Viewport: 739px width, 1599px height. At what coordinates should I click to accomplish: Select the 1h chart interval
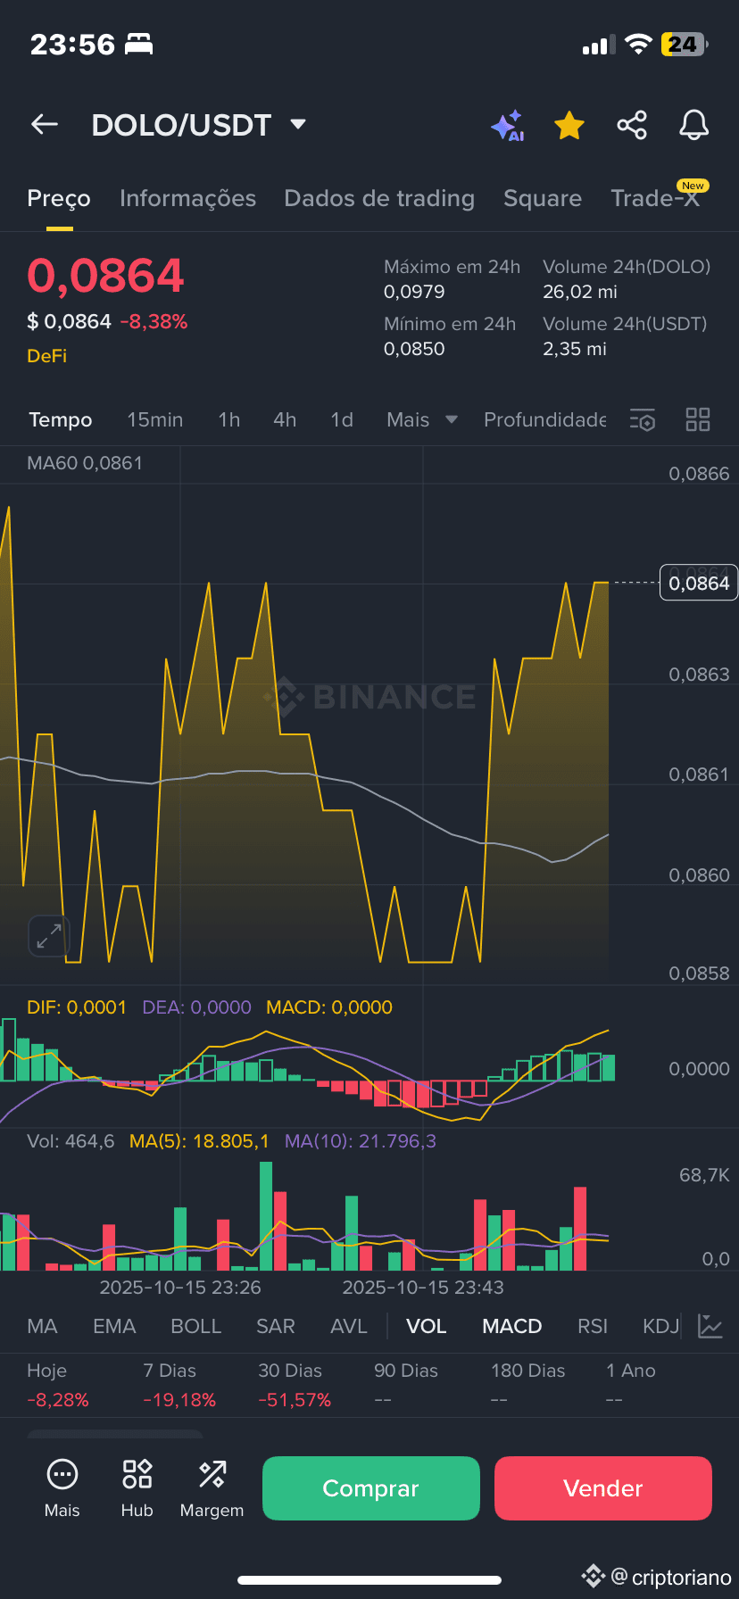tap(229, 419)
